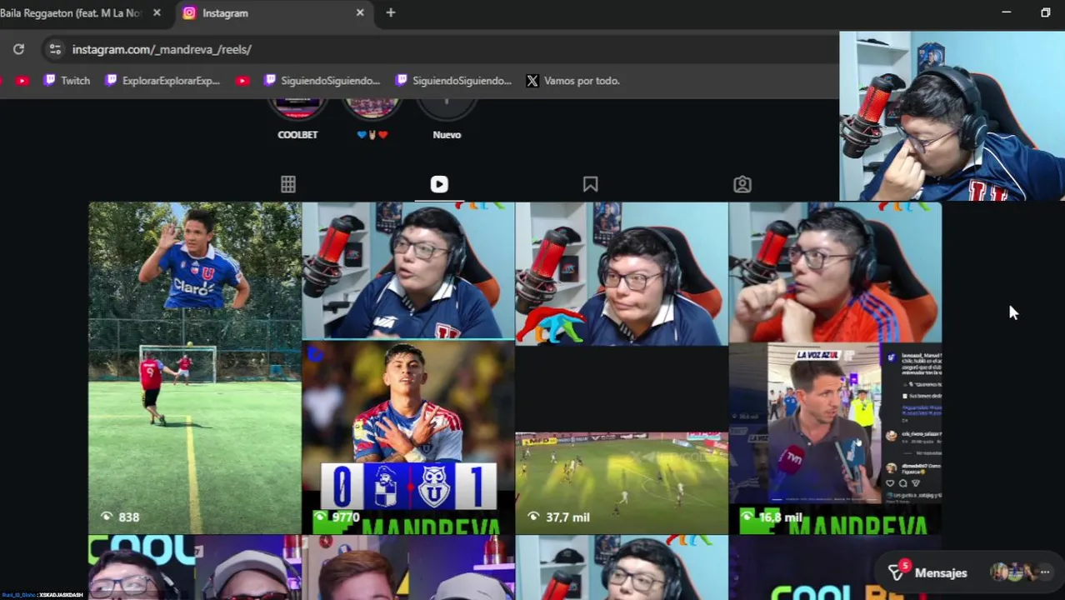The width and height of the screenshot is (1065, 600).
Task: Click YouTube bookmark before SiguiendoSiguiendo
Action: pos(242,81)
